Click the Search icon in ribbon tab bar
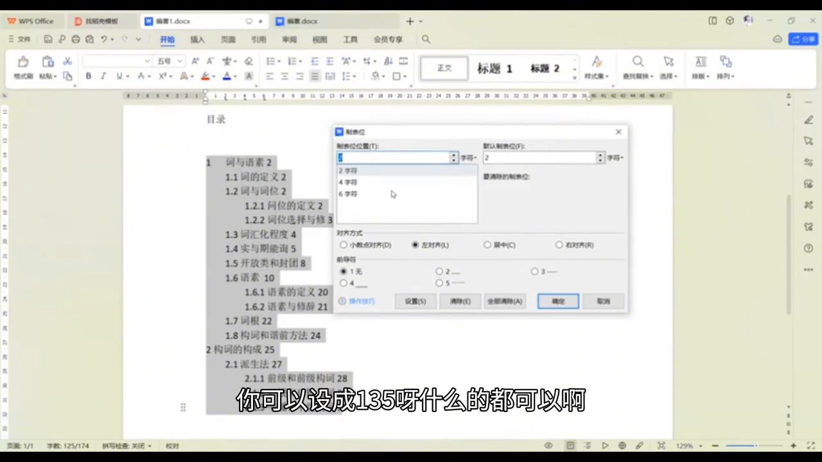This screenshot has width=822, height=462. coord(426,39)
